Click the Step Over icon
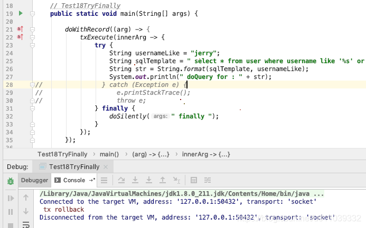366x228 pixels. pos(121,180)
